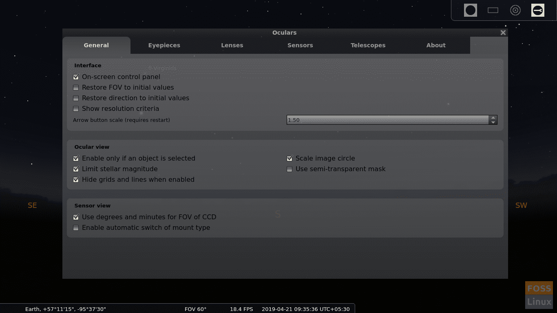The image size is (557, 313).
Task: Open the Oculars configuration wrench icon
Action: coord(538,10)
